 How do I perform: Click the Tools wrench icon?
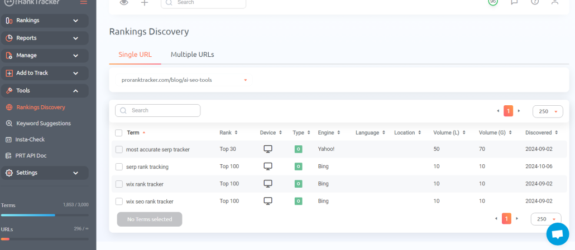point(9,91)
